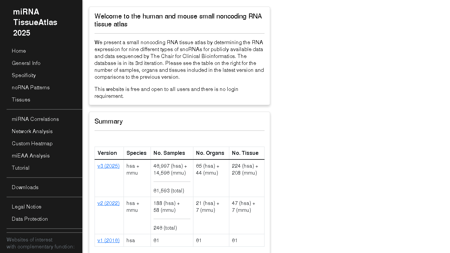
Task: Open Network Analysis tool
Action: point(32,131)
